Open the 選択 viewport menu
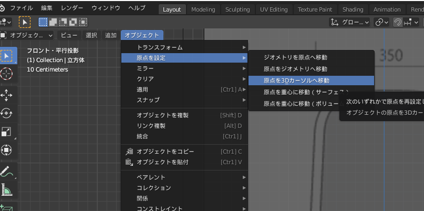424x211 pixels. 91,35
